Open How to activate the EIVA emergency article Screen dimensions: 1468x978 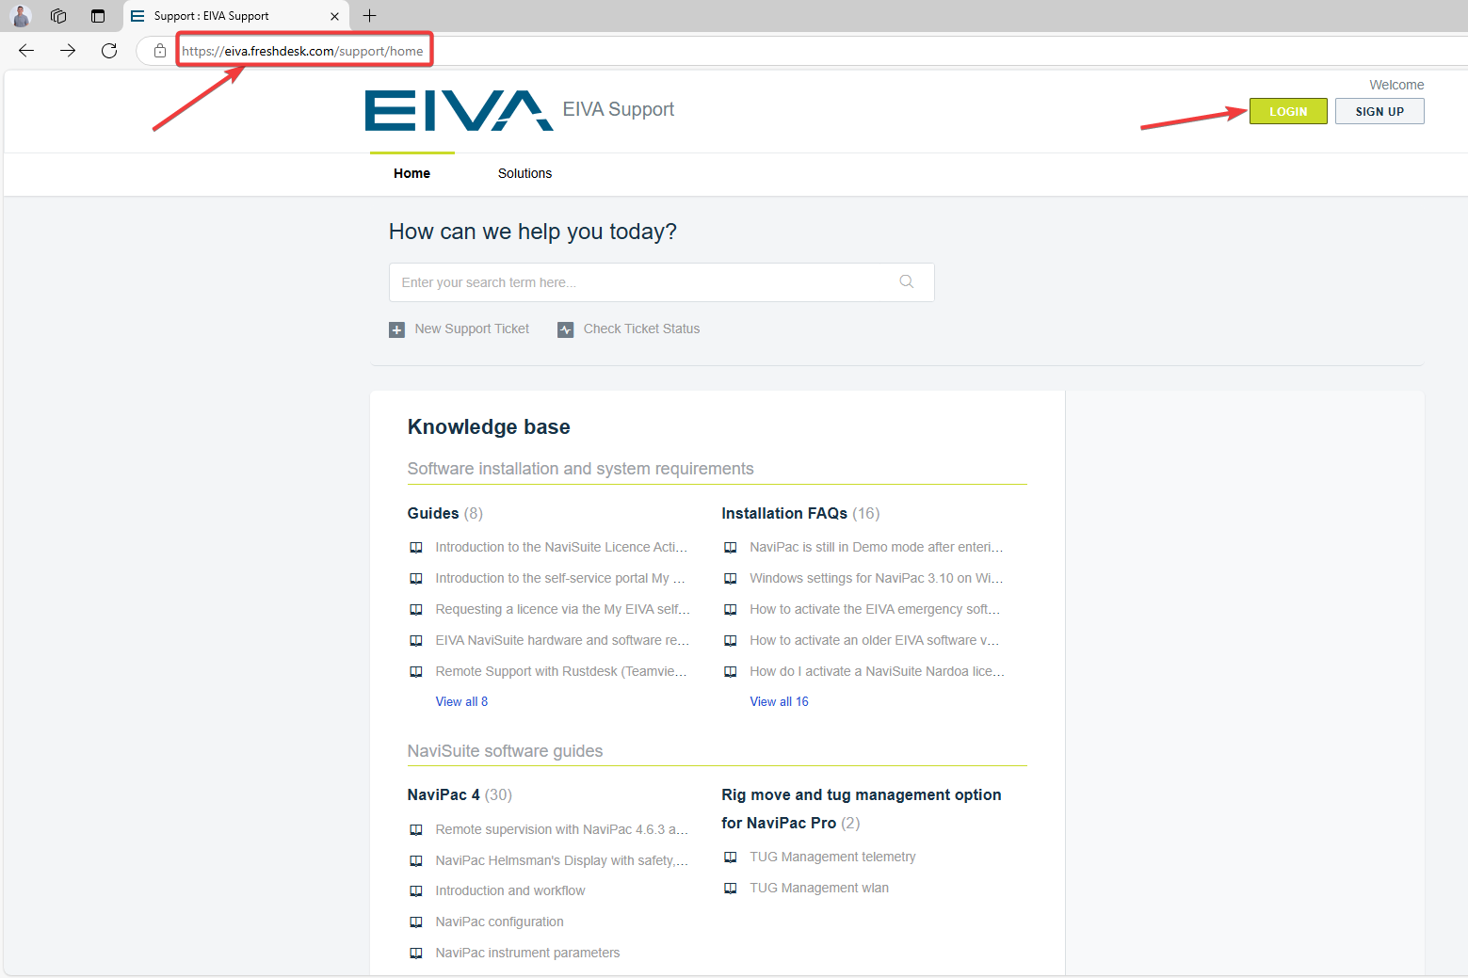point(875,609)
